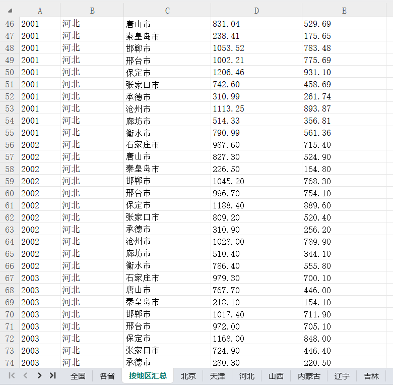
Task: Click cell 邢台市 in row 60
Action: (x=167, y=193)
